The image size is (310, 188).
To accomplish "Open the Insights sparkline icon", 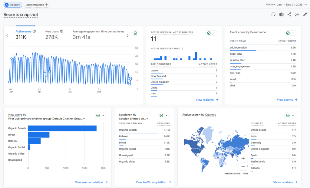I will click(297, 15).
